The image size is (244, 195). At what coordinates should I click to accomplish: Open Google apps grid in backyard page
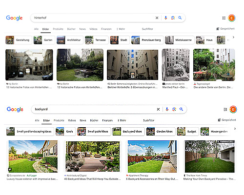[x=225, y=110]
